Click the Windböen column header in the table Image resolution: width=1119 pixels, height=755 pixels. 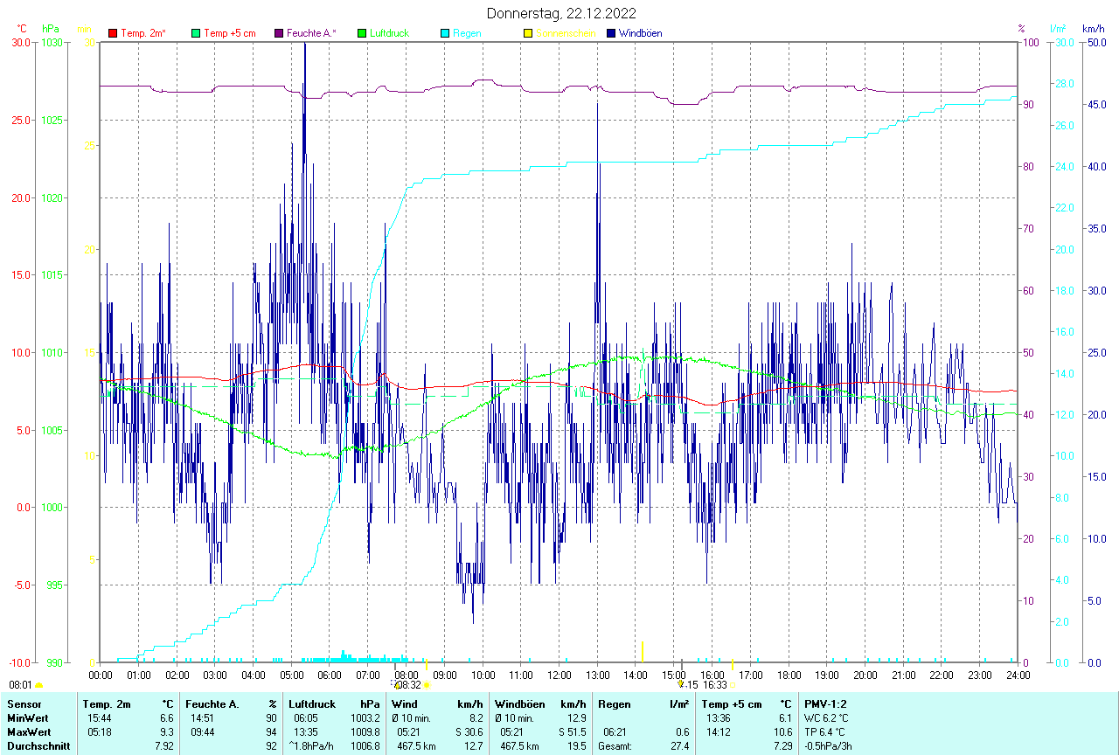tap(520, 703)
